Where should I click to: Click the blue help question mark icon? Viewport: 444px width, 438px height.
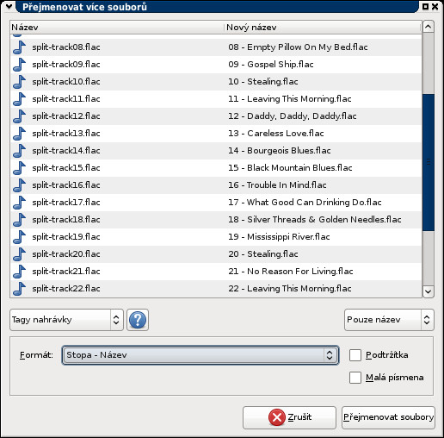point(138,320)
